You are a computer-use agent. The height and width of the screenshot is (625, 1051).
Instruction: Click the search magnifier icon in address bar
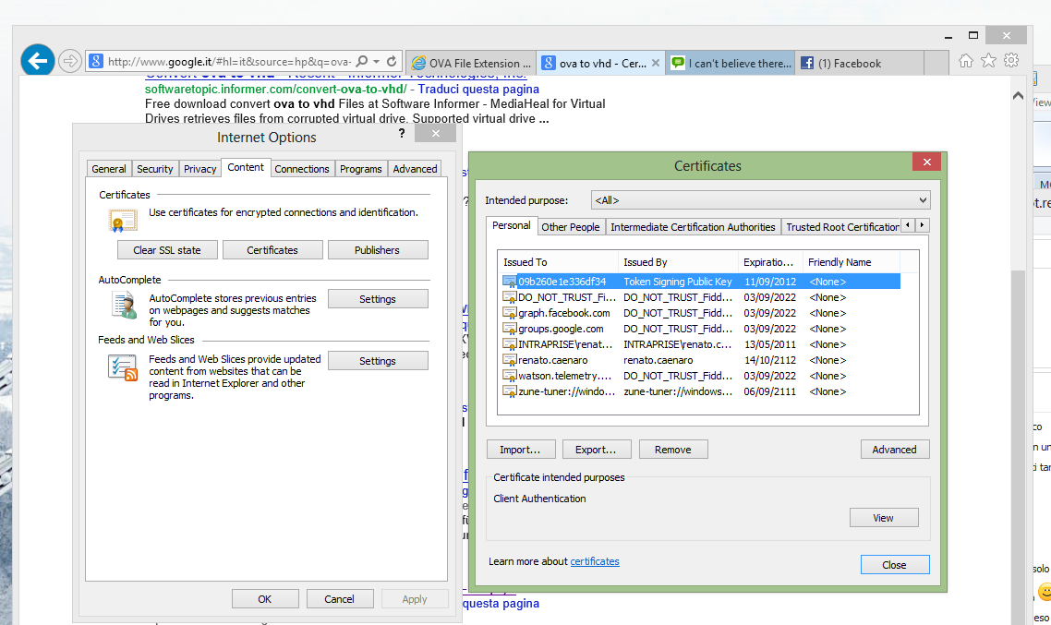click(362, 61)
